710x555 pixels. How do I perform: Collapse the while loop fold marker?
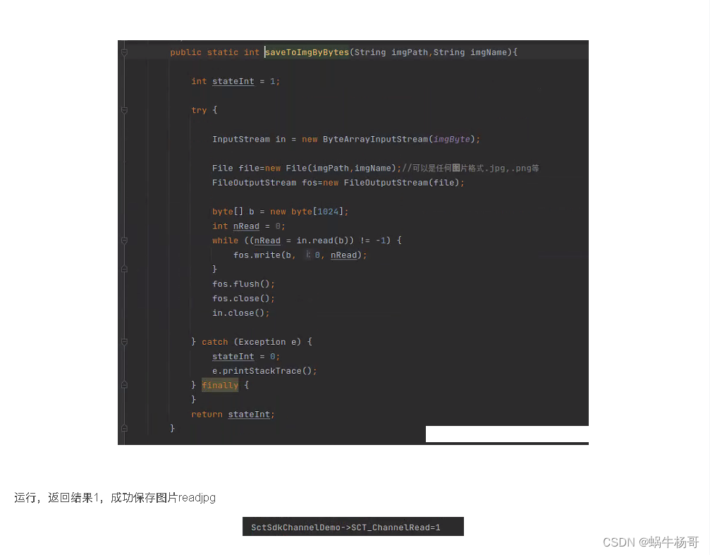[x=124, y=240]
